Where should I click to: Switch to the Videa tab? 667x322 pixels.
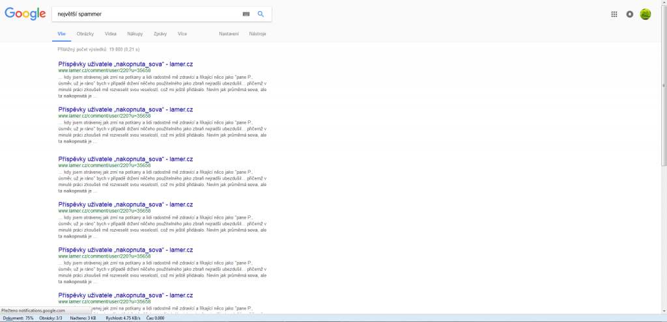click(x=111, y=34)
